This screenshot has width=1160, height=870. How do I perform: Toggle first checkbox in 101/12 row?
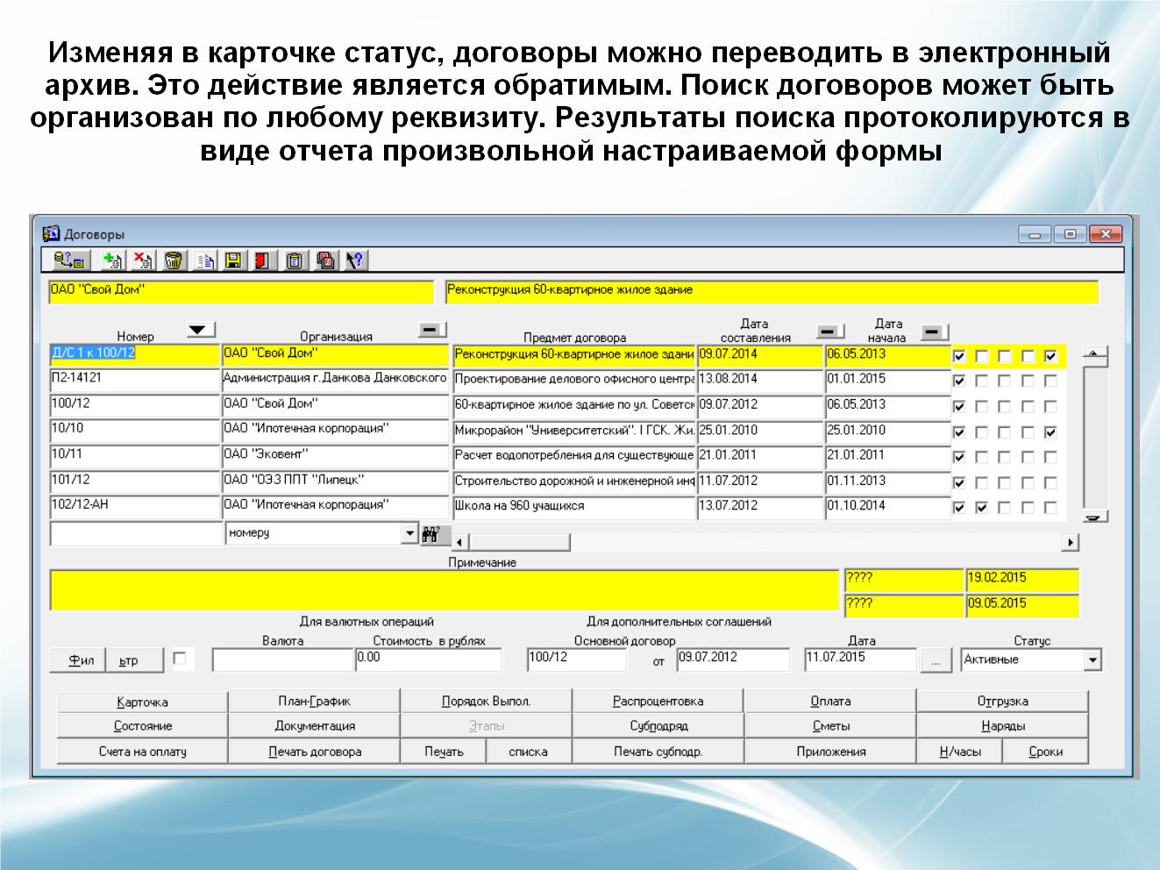959,483
